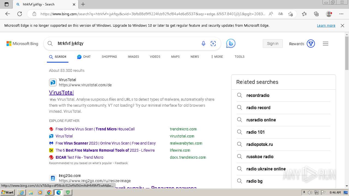Switch to the MAPS tab
Screen dimensions: 349x196
[175, 57]
